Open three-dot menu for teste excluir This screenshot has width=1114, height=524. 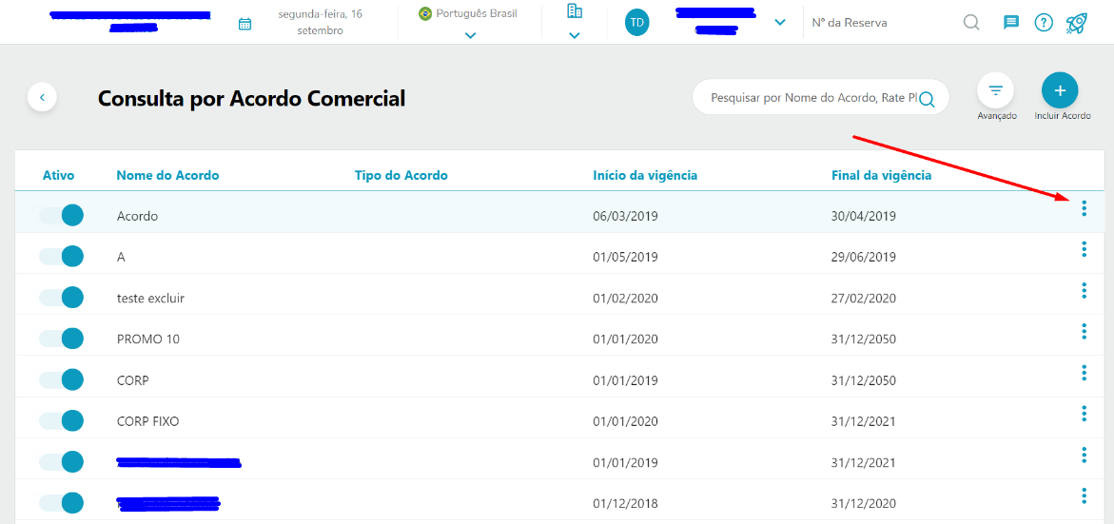point(1084,290)
